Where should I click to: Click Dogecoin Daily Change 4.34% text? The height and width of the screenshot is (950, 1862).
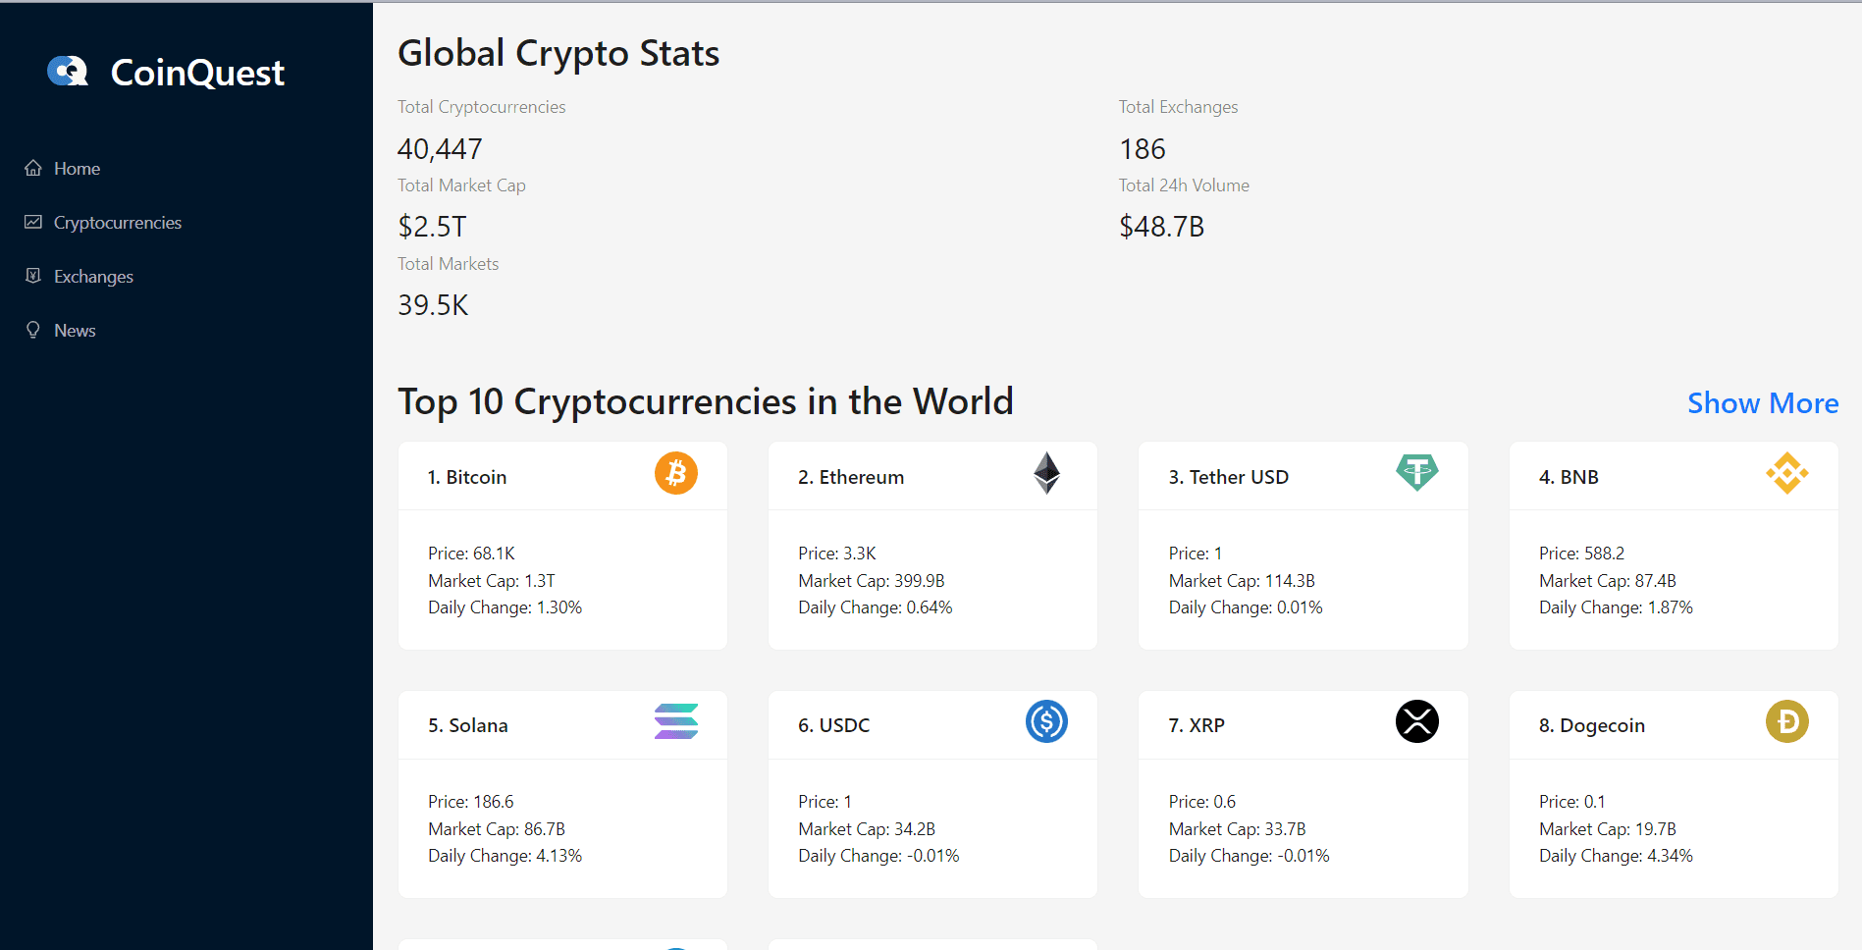click(1616, 856)
